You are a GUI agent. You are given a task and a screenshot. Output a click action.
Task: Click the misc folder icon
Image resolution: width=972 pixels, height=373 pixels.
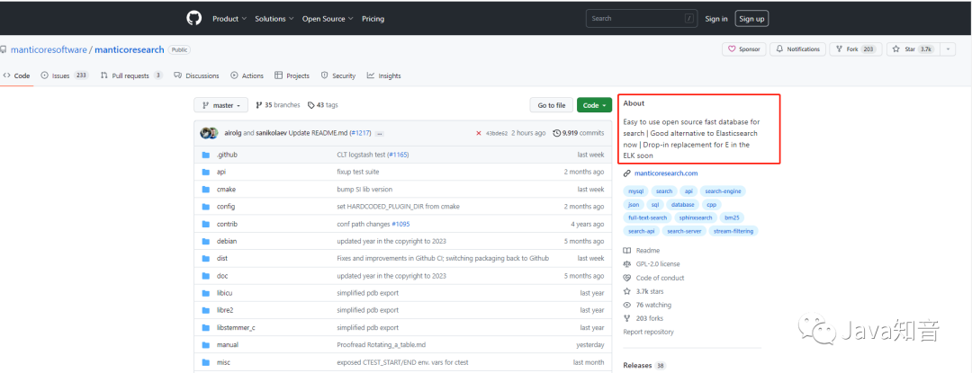[206, 362]
